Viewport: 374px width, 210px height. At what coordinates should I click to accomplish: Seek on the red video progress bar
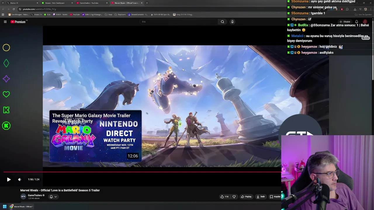tap(142, 172)
